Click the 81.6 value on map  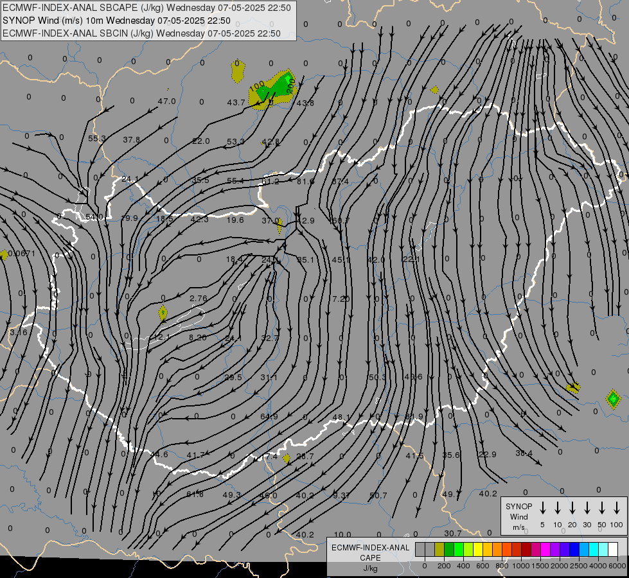tap(305, 182)
